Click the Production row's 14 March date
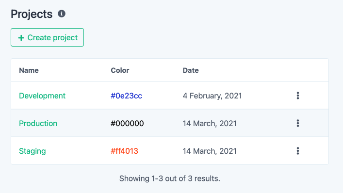 click(x=210, y=123)
